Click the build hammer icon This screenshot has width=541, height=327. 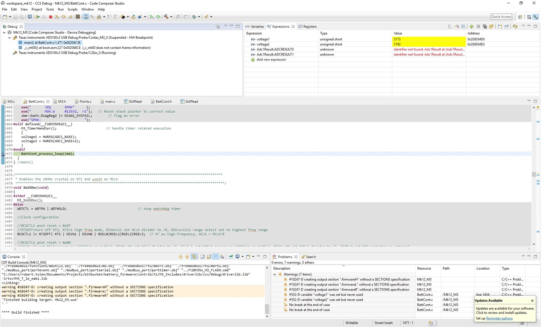[166, 17]
